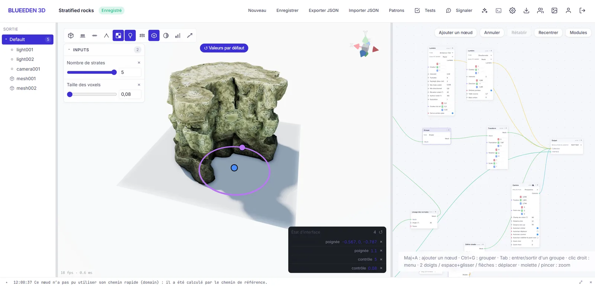
Task: Toggle the ground rail icon button
Action: pos(83,36)
